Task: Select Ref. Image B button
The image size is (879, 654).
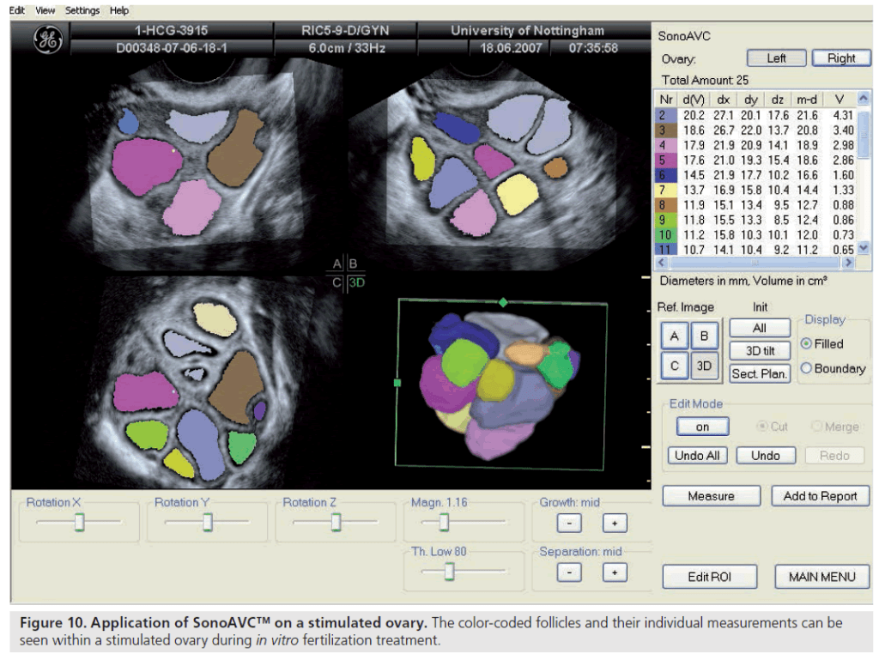Action: [705, 336]
